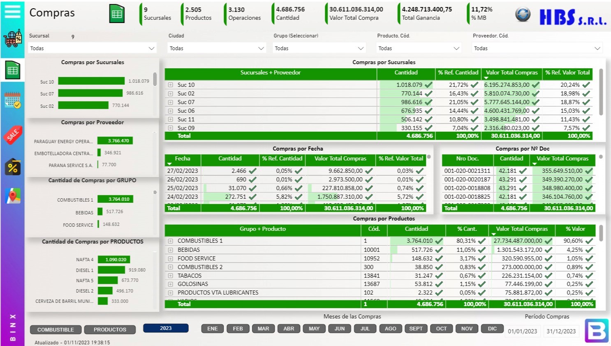Viewport: 611px width, 346px height.
Task: Open the shopping cart purchases page icon
Action: 12,39
